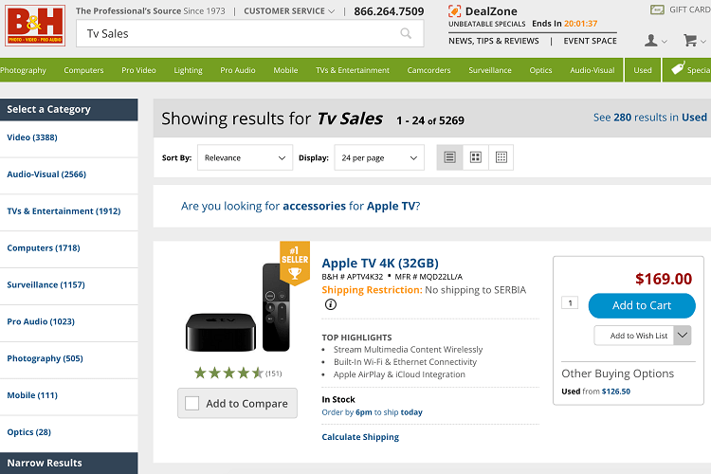Open the Audio-Visual menu
Viewport: 711px width, 474px height.
[592, 70]
